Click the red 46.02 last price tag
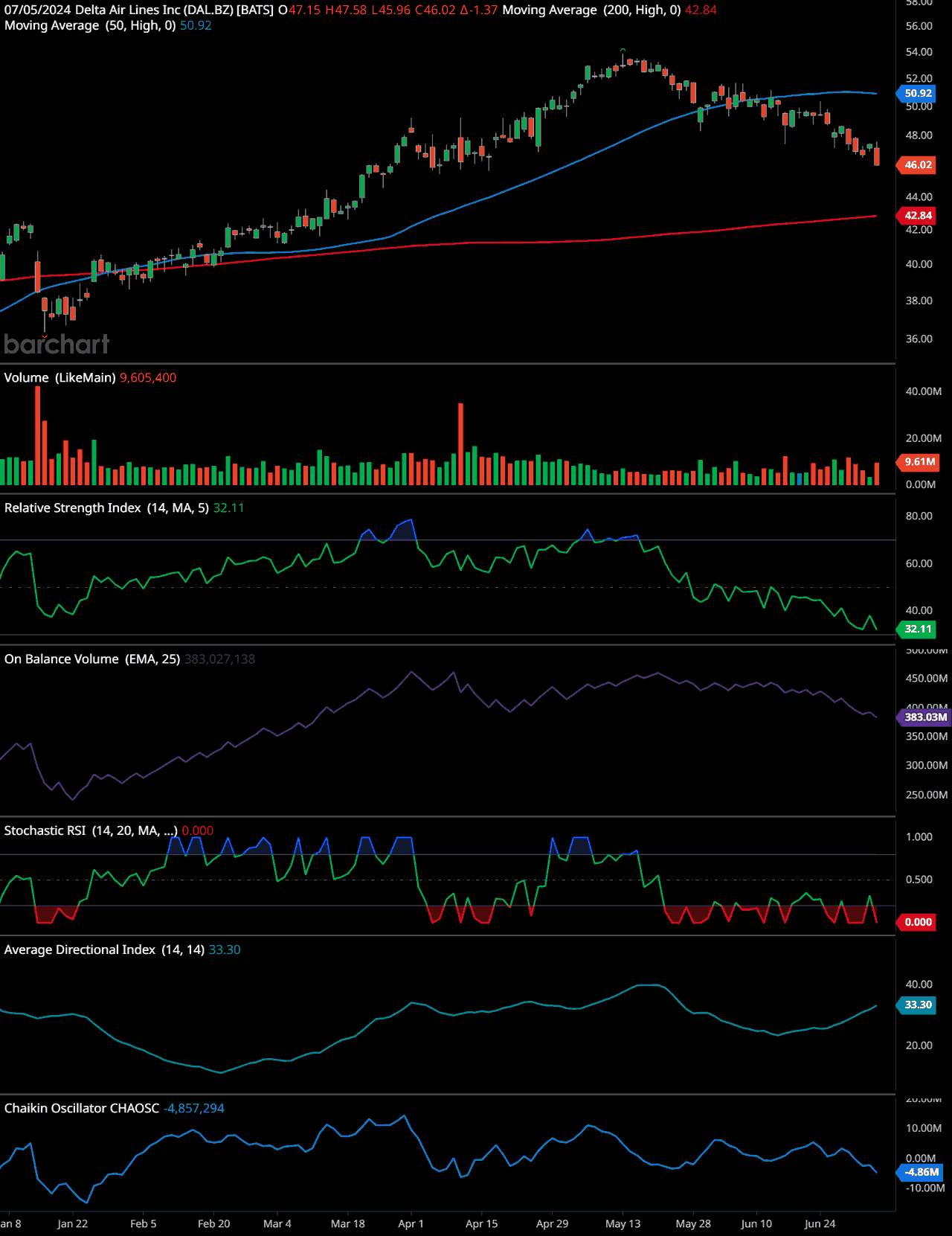The image size is (952, 1236). click(918, 165)
